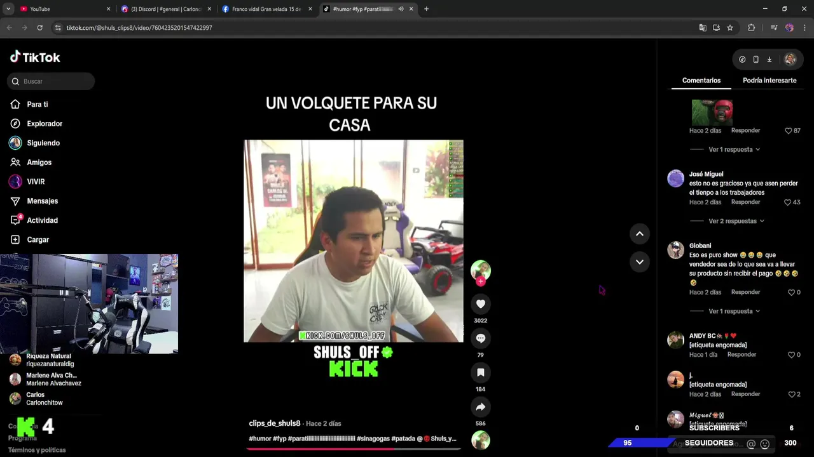Screen dimensions: 814x457
Task: Reply to Giobani's comment
Action: coord(745,292)
